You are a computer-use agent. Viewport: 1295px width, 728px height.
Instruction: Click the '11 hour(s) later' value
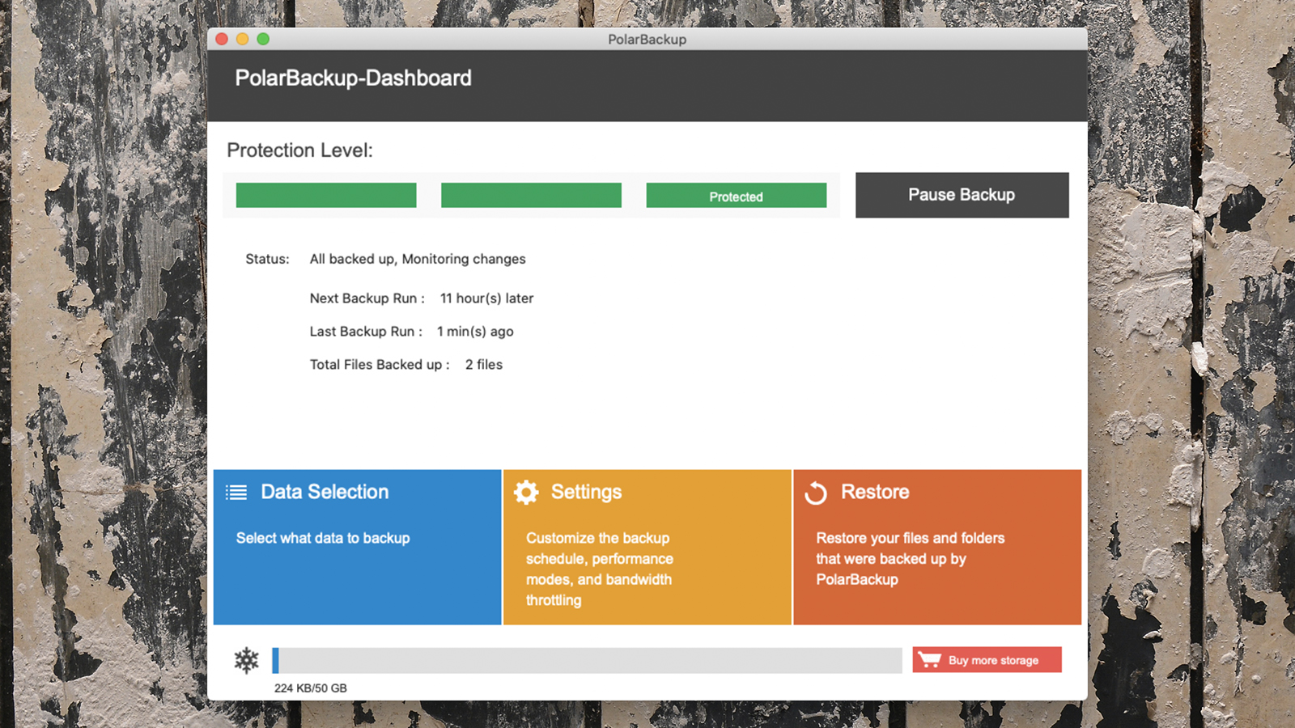[486, 298]
